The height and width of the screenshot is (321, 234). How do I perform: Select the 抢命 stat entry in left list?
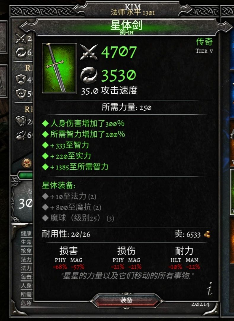[26, 251]
